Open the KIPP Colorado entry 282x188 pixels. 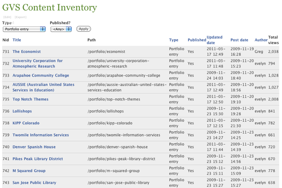pyautogui.click(x=26, y=123)
